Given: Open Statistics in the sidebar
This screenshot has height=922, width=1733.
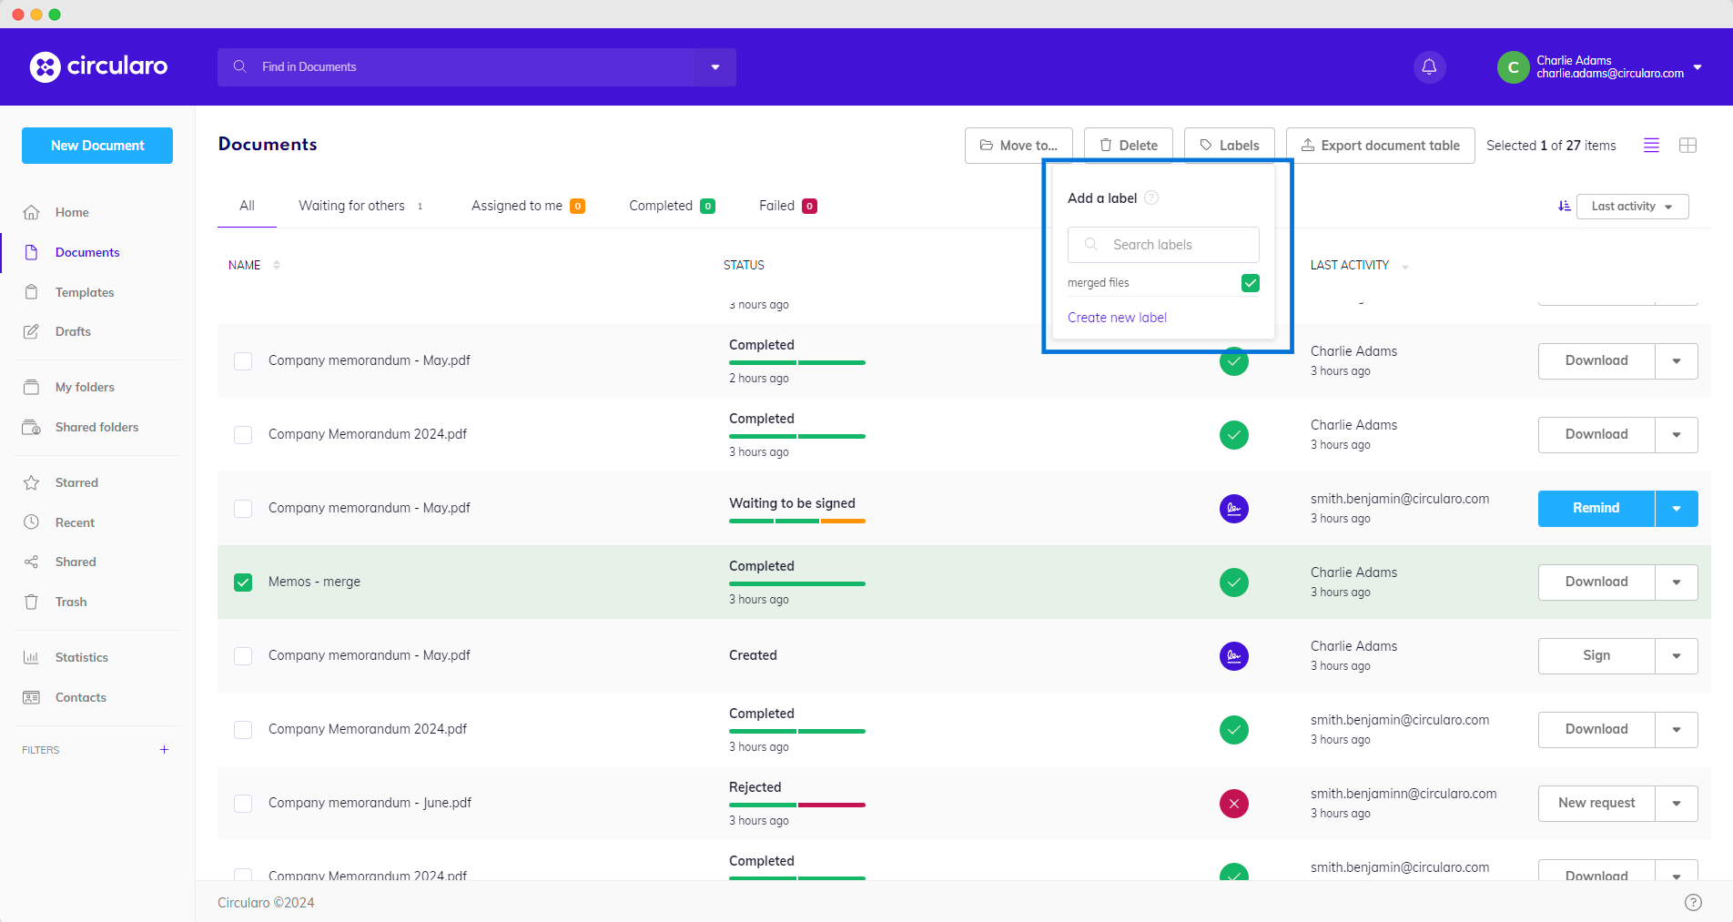Looking at the screenshot, I should (x=81, y=657).
